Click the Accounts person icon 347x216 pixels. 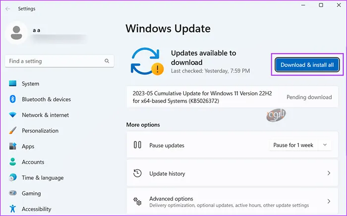click(x=12, y=162)
